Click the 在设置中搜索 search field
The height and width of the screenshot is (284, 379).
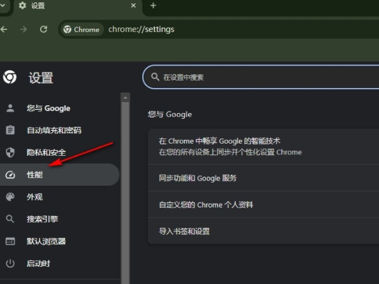(261, 77)
